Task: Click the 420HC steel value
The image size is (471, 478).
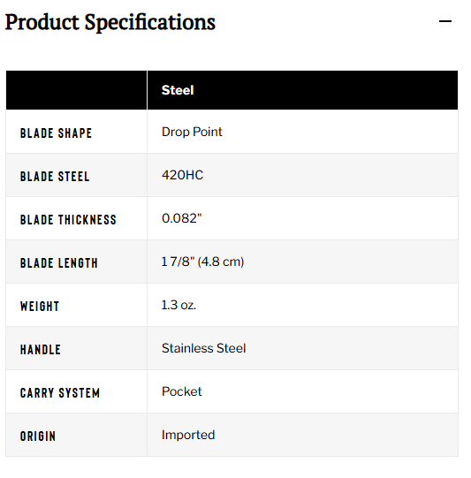Action: point(182,175)
